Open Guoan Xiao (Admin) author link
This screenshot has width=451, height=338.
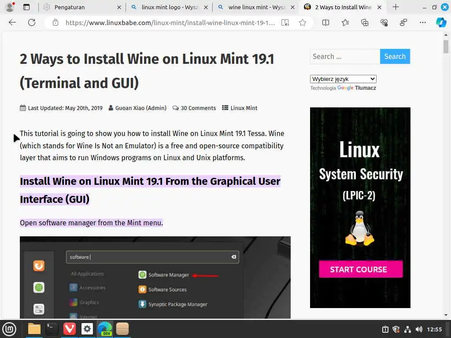click(140, 108)
